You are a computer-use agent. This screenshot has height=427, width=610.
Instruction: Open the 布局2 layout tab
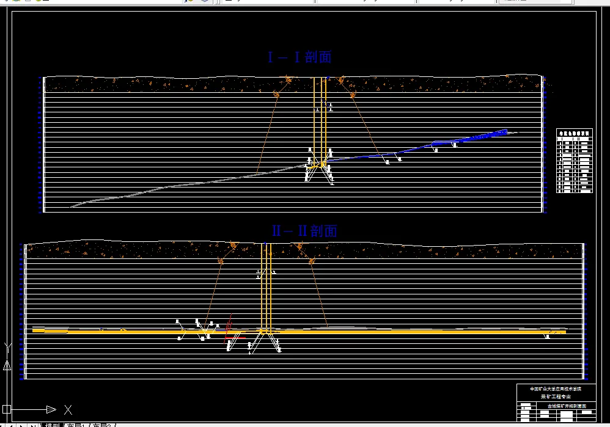(102, 425)
